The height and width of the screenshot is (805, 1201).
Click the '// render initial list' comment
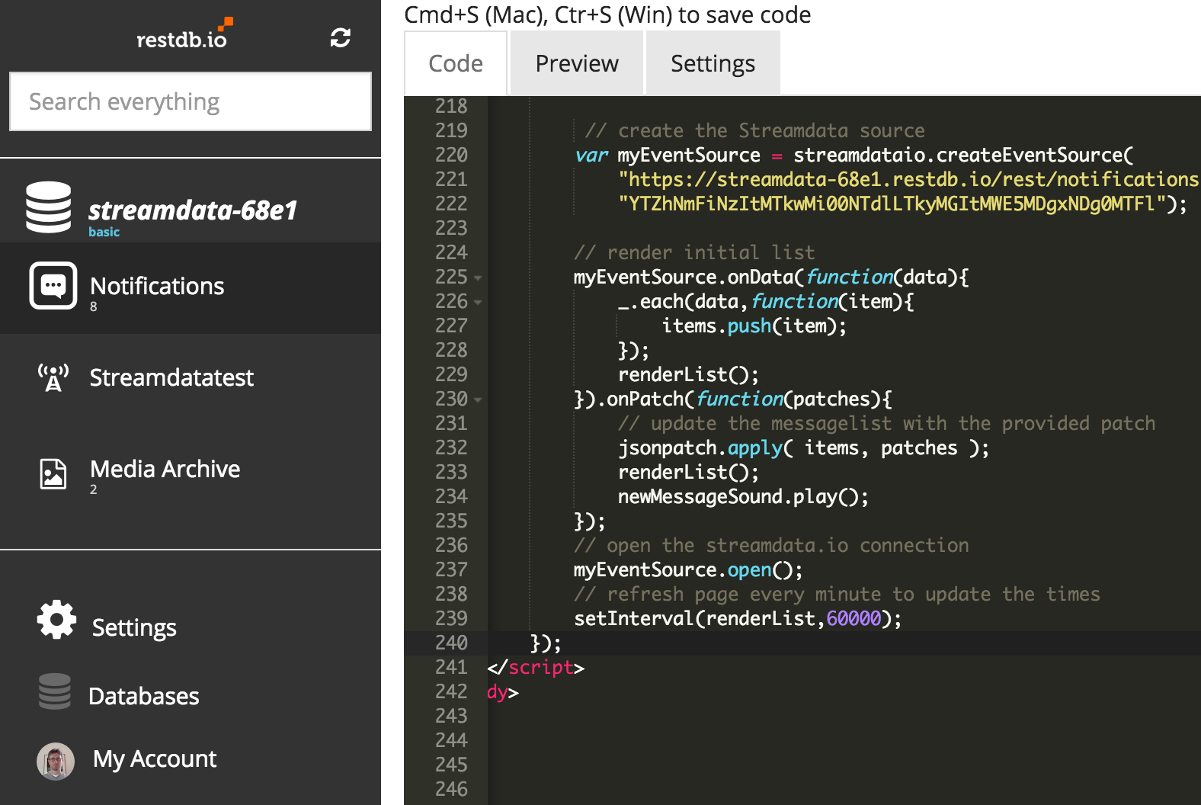tap(694, 252)
